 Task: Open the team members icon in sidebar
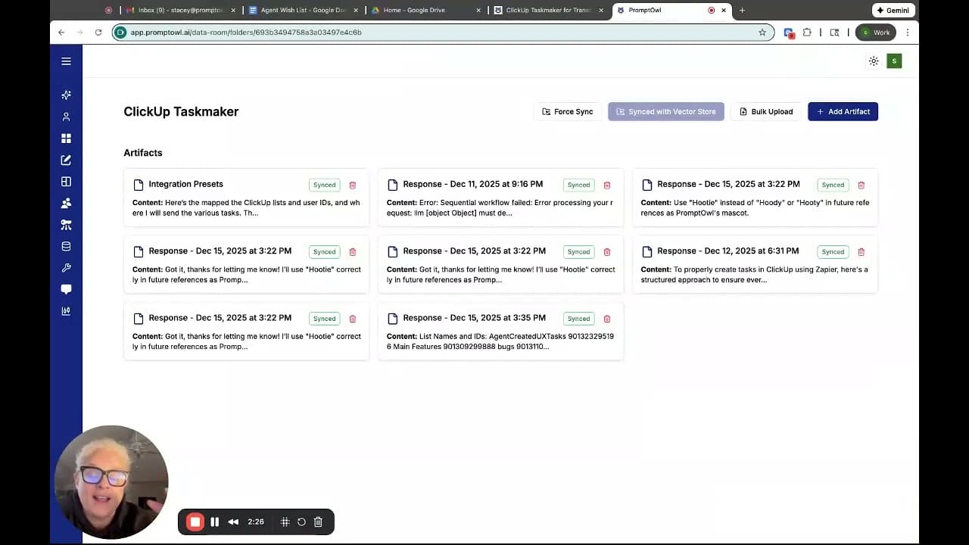click(x=66, y=202)
